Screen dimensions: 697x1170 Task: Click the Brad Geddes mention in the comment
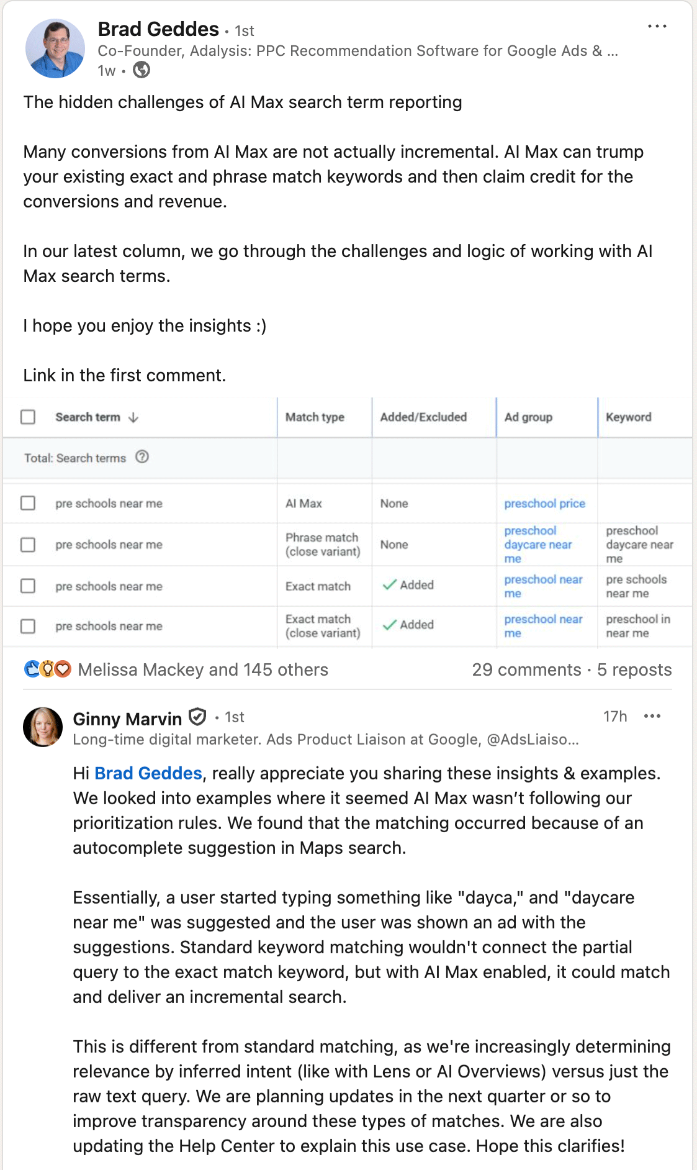click(x=148, y=773)
